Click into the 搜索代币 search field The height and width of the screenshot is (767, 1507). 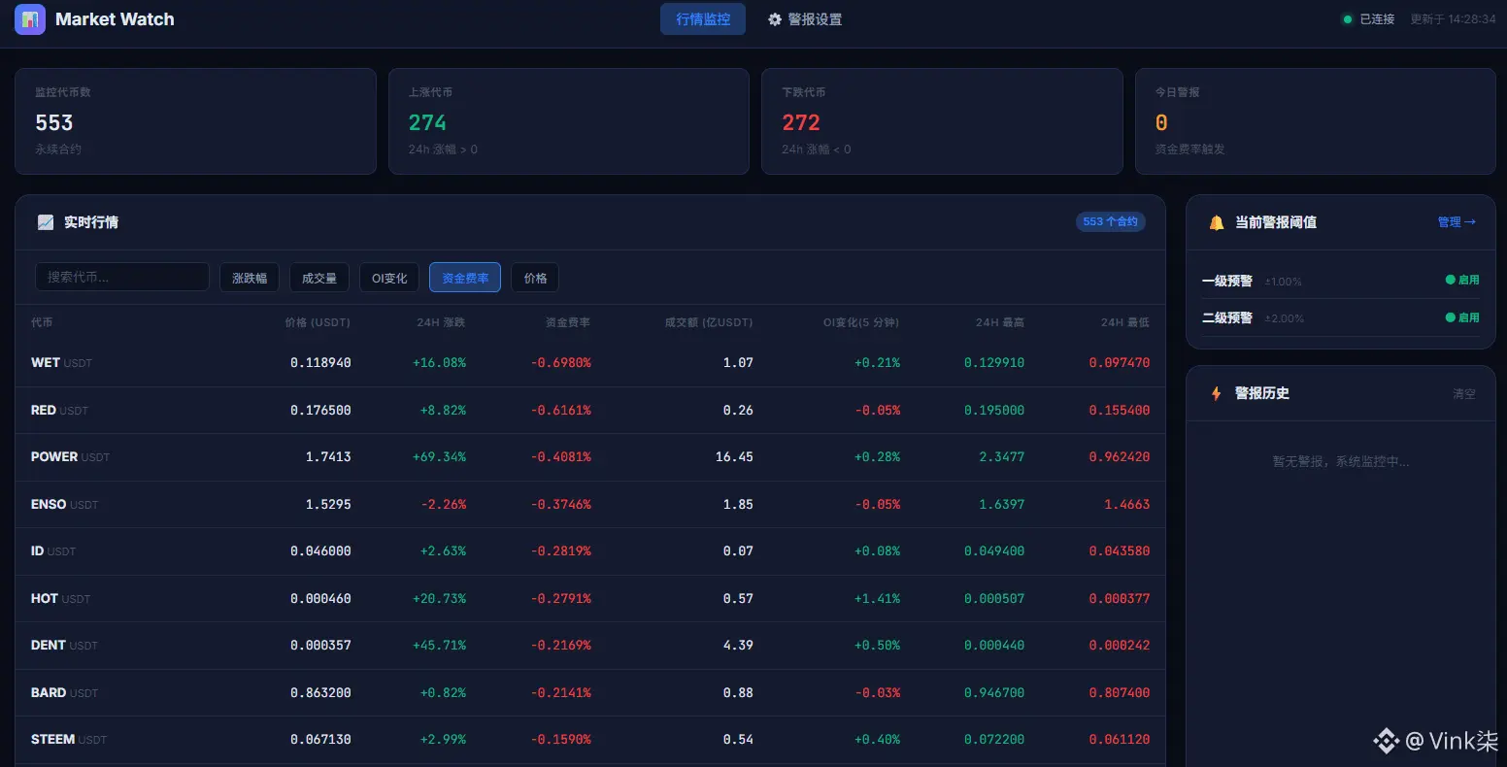122,277
